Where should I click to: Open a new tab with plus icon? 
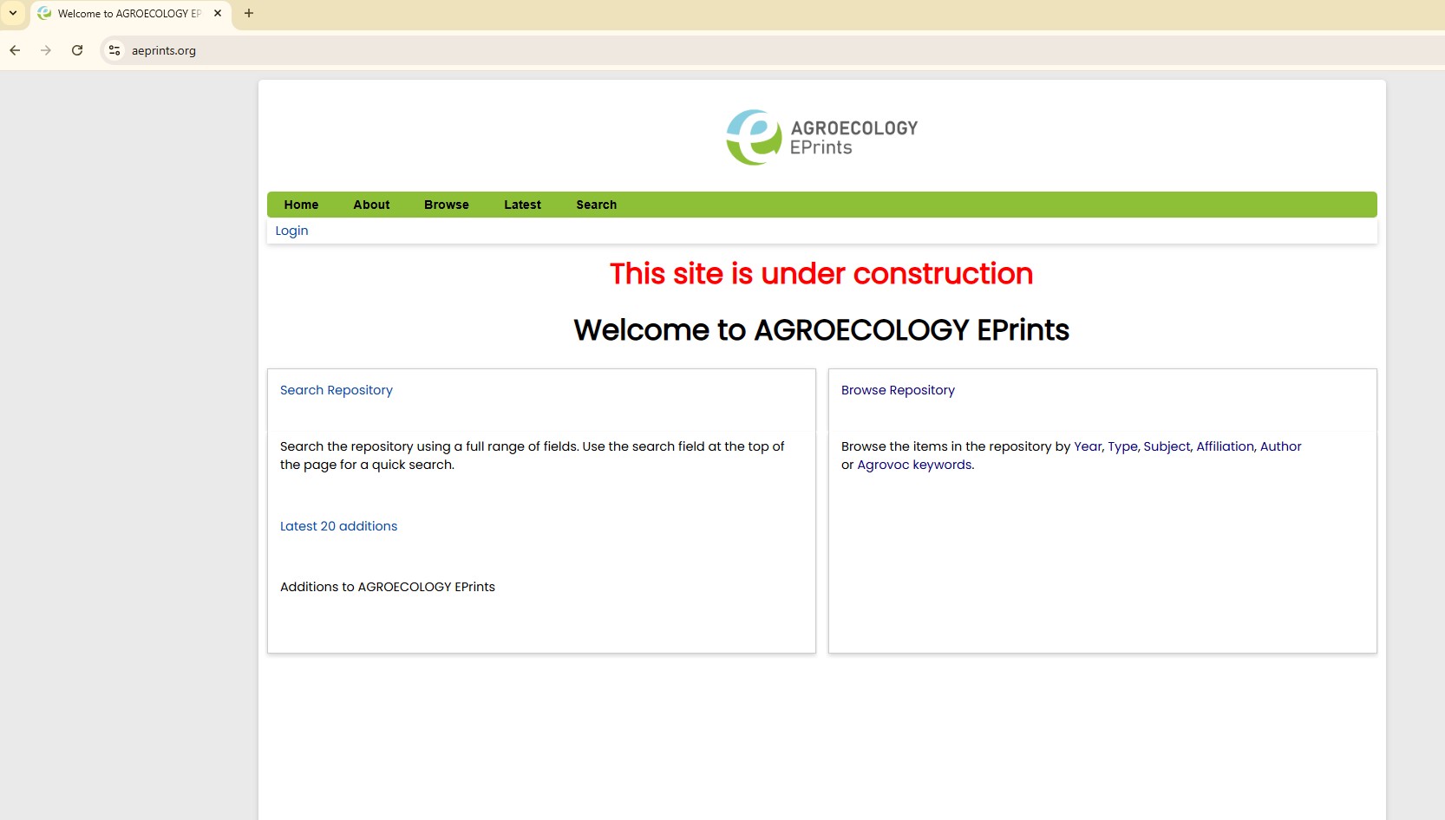click(249, 13)
